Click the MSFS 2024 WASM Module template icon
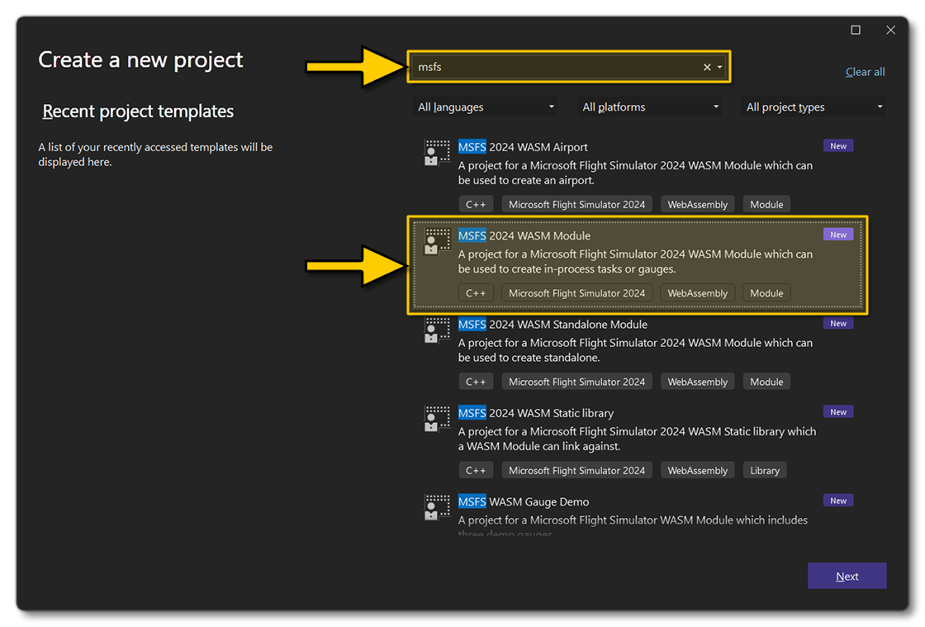The width and height of the screenshot is (925, 627). [437, 241]
